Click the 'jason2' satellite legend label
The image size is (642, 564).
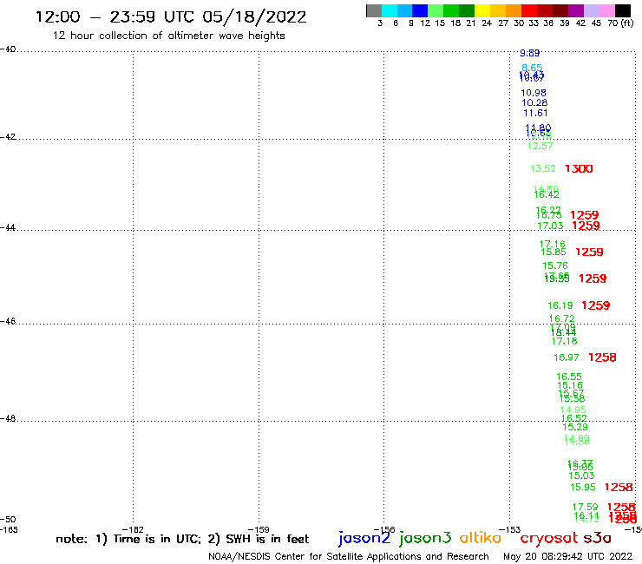[x=364, y=539]
